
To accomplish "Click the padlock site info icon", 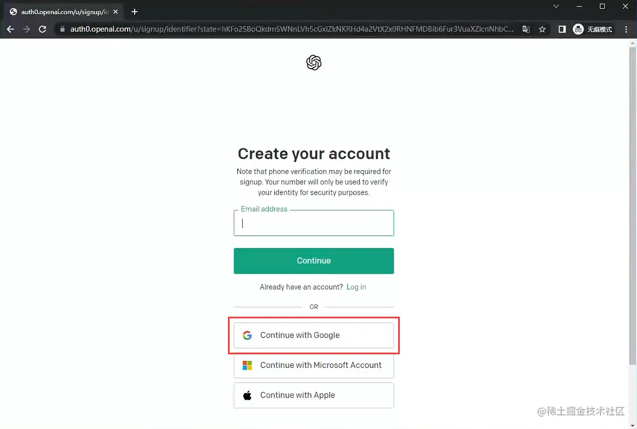I will pyautogui.click(x=63, y=29).
